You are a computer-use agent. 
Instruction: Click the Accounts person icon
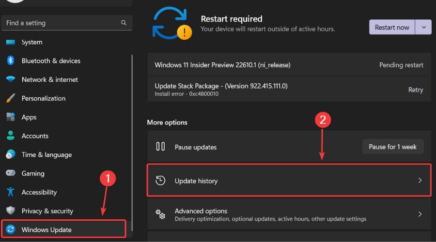click(x=11, y=136)
